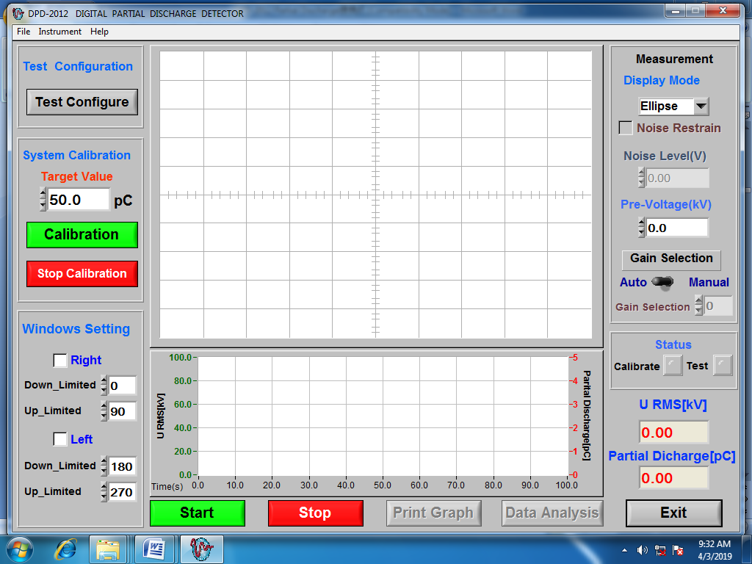The image size is (752, 564).
Task: Click the Down_Limited field showing 180
Action: point(123,466)
